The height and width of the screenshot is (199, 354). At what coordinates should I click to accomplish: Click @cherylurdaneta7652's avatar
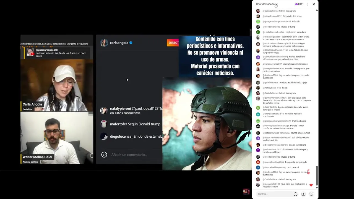258,69
